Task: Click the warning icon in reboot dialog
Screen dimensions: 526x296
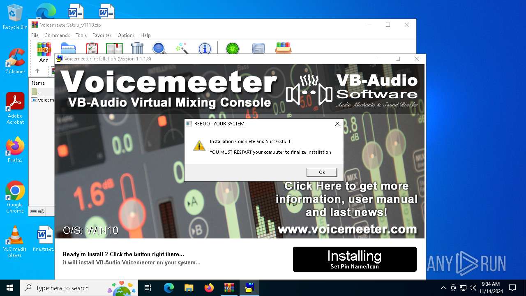Action: (199, 145)
